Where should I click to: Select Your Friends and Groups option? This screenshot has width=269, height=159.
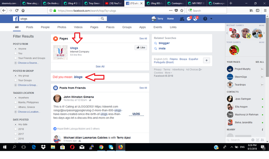pyautogui.click(x=16, y=58)
